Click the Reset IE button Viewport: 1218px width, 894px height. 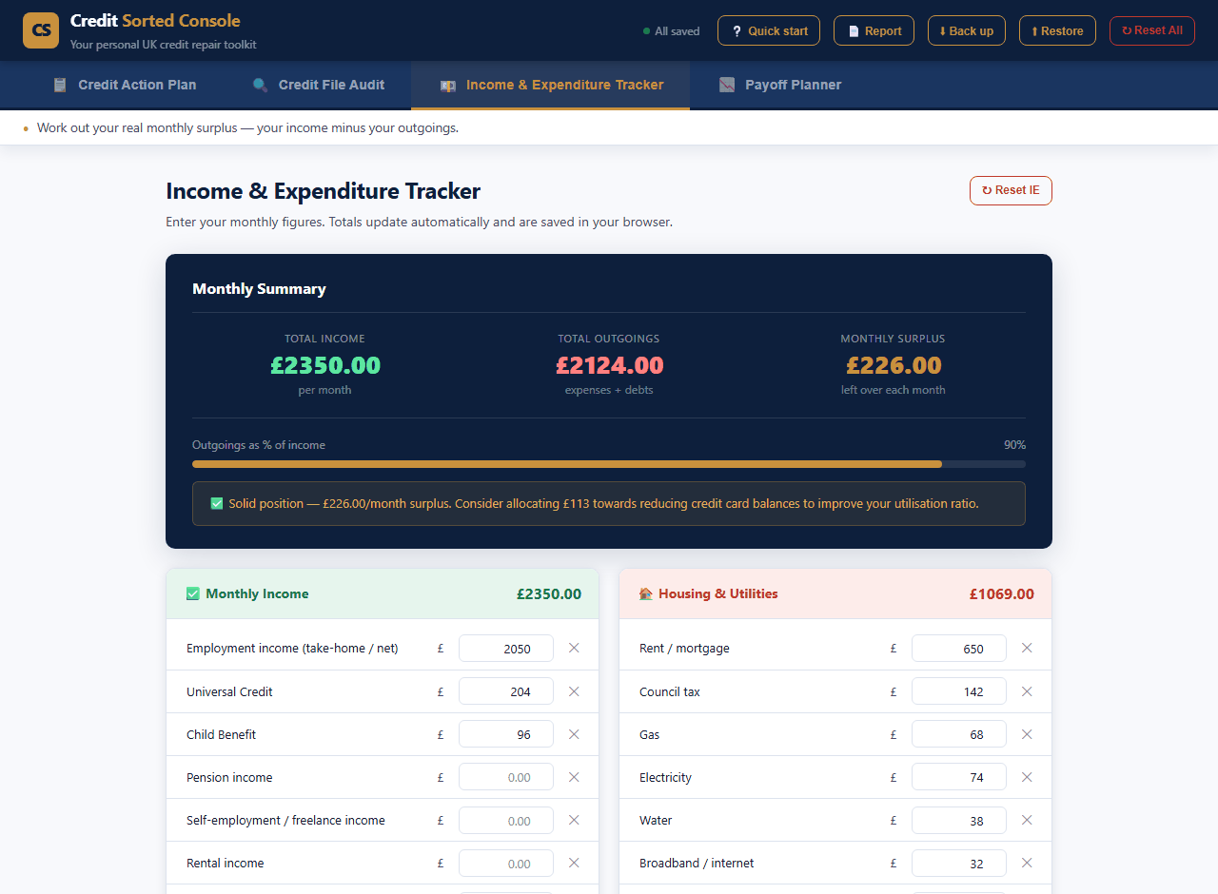1011,190
